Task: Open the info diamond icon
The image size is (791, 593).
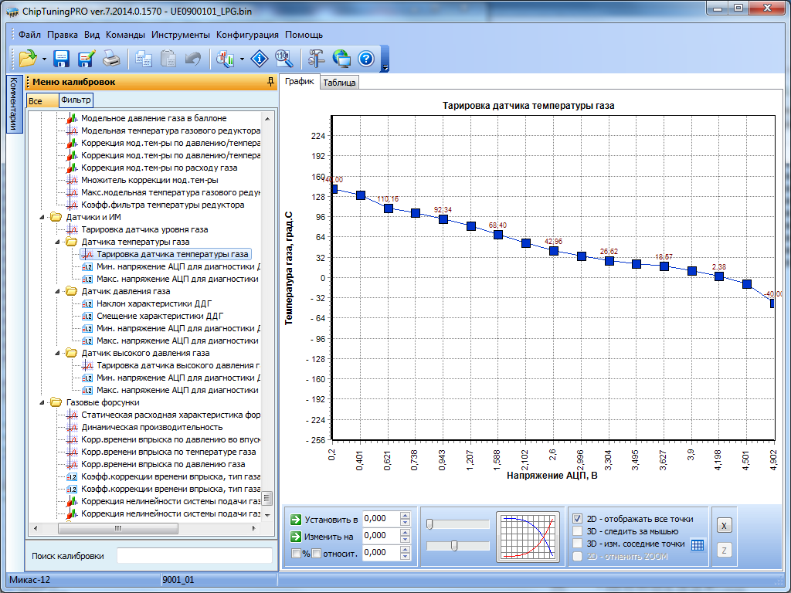Action: 260,58
